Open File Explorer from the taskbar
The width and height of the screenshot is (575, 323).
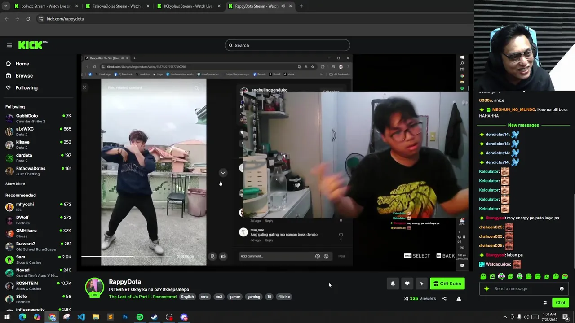tap(96, 317)
